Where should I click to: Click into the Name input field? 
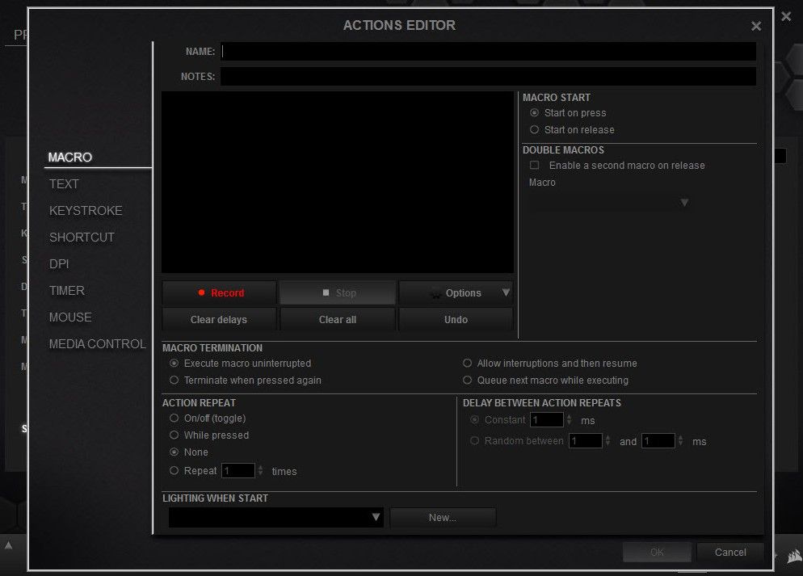(x=488, y=52)
